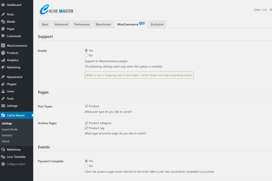Image resolution: width=272 pixels, height=181 pixels.
Task: Click the Posts pushpin icon
Action: pos(3,15)
